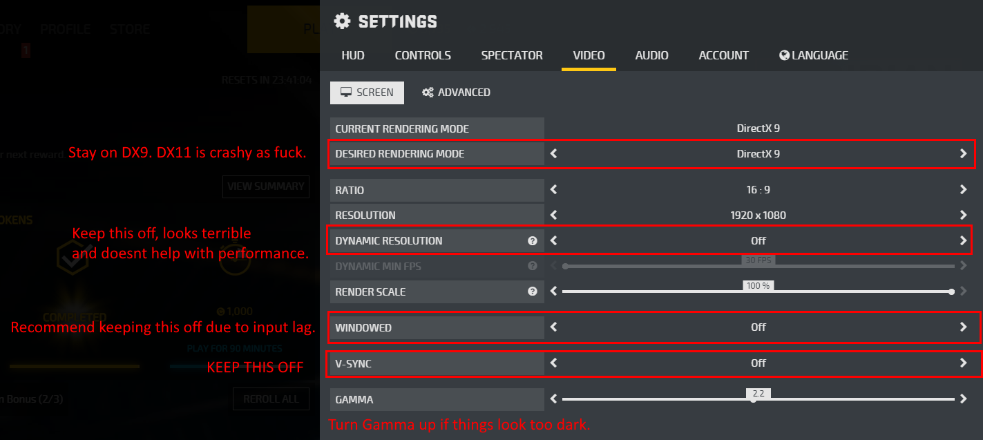Open the Controls settings tab
The width and height of the screenshot is (983, 440).
(x=423, y=55)
